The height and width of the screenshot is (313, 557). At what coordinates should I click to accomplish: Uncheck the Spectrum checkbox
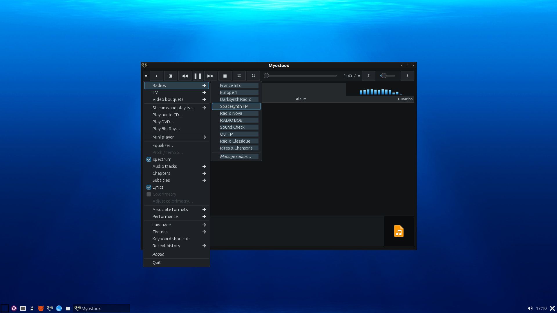(149, 159)
